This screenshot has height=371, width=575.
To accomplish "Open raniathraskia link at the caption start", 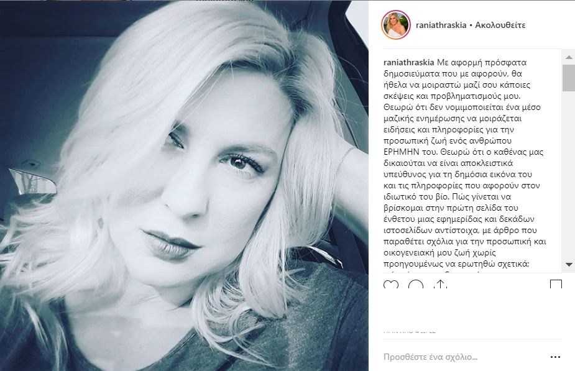I will coord(408,62).
